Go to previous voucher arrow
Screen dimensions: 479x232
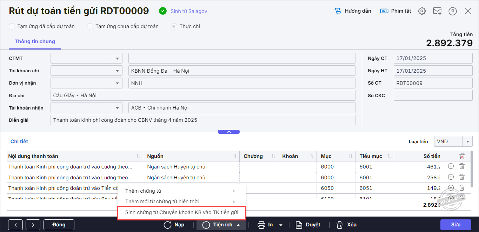tap(15, 225)
